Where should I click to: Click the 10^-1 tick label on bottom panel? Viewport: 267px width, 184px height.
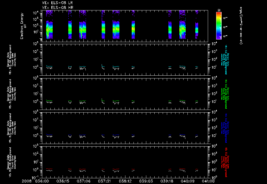(x=35, y=178)
